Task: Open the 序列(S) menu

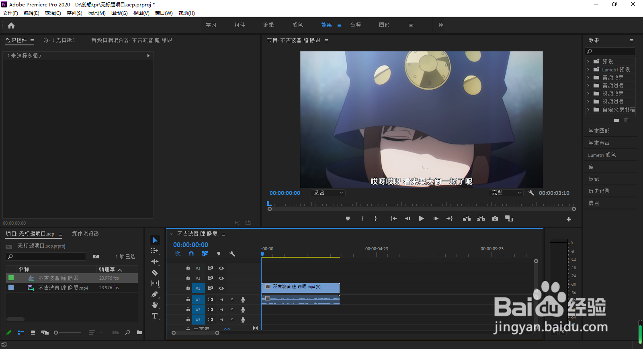Action: (74, 13)
